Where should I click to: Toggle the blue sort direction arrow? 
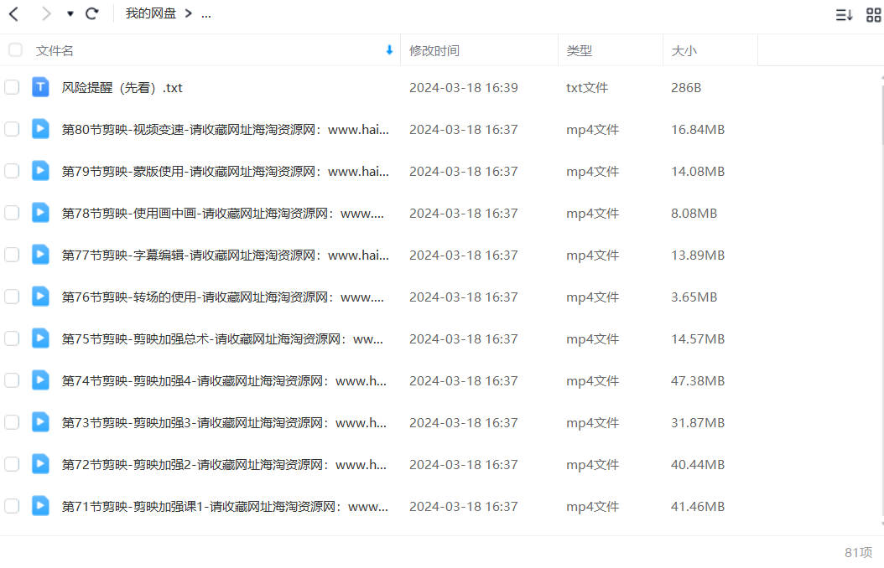[x=389, y=50]
